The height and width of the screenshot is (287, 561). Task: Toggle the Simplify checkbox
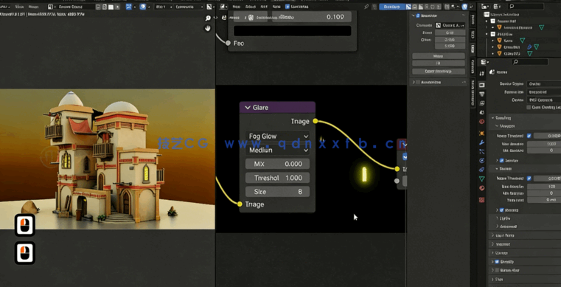(497, 261)
